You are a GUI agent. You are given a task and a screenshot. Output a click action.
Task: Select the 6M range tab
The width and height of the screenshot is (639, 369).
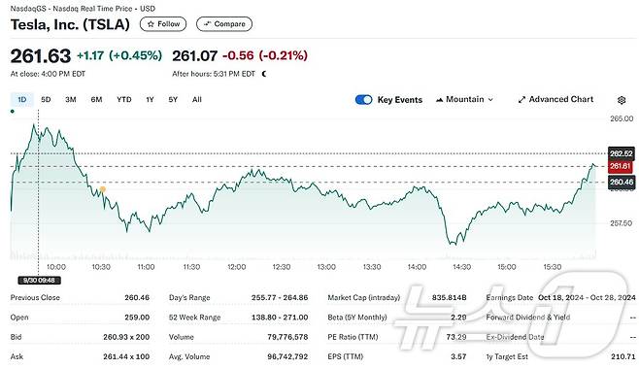click(x=96, y=99)
